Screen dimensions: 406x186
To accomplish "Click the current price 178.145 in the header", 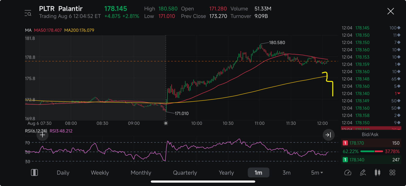I will click(x=116, y=9).
